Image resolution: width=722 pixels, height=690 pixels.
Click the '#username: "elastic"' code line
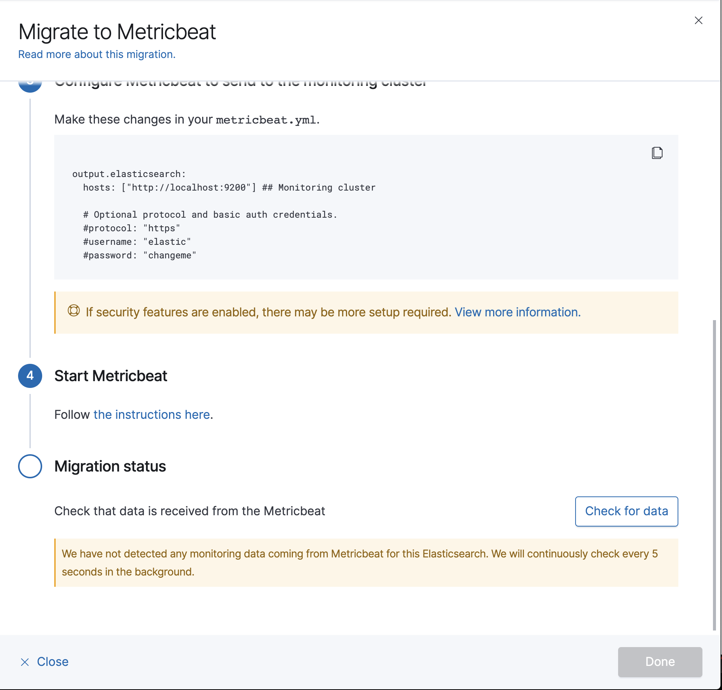(137, 242)
